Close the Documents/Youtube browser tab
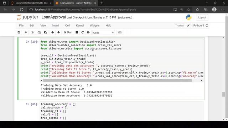Image resolution: width=228 pixels, height=128 pixels. click(51, 3)
